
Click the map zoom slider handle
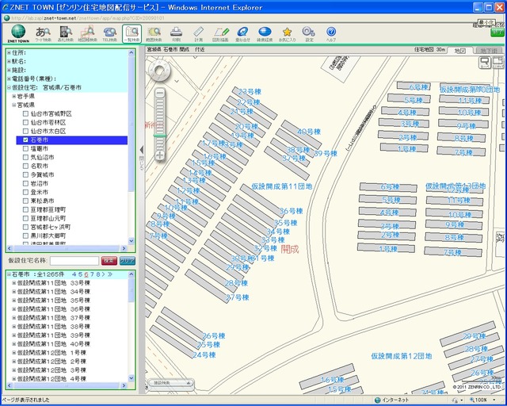160,136
